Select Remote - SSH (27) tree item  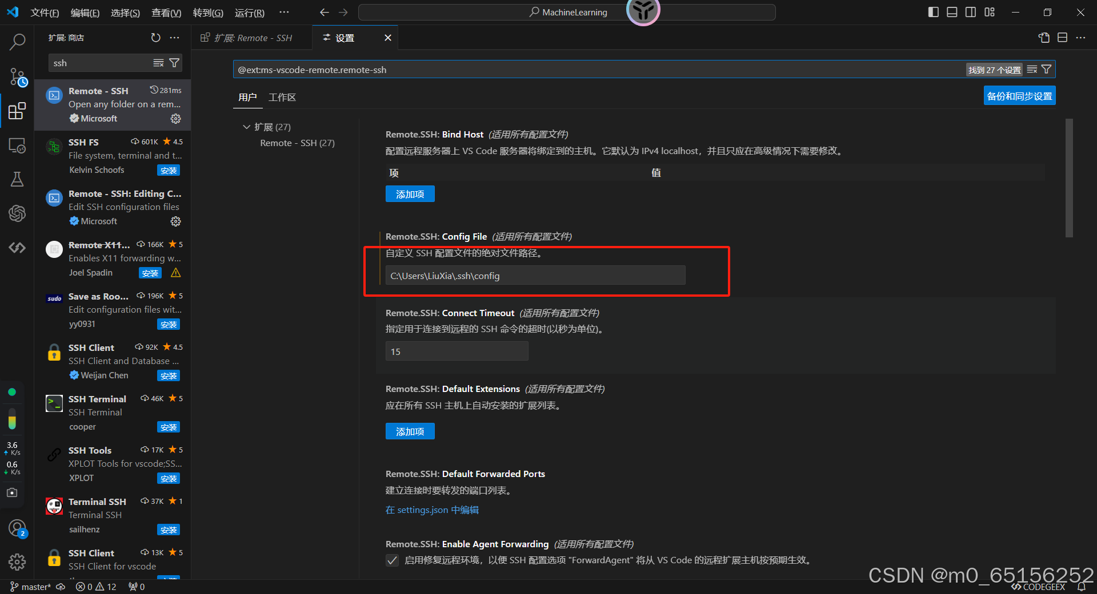tap(297, 143)
